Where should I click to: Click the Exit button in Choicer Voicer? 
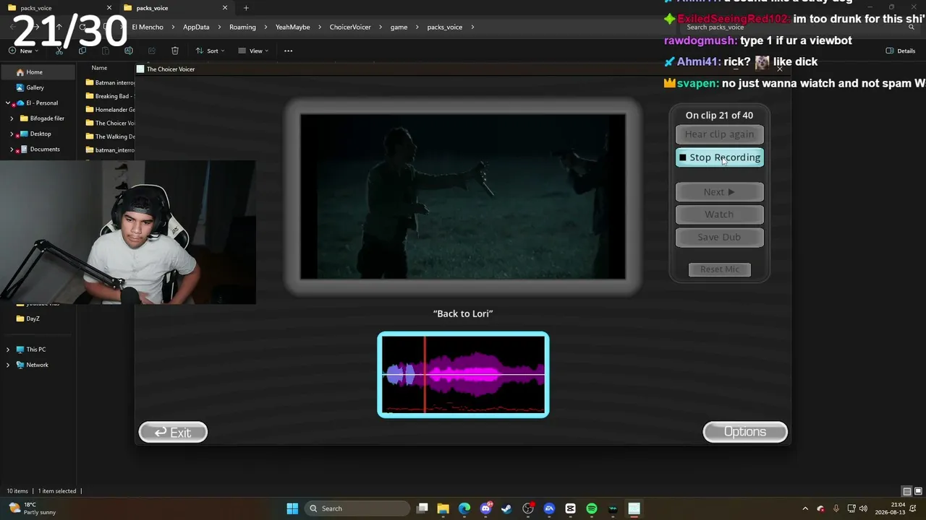click(173, 432)
